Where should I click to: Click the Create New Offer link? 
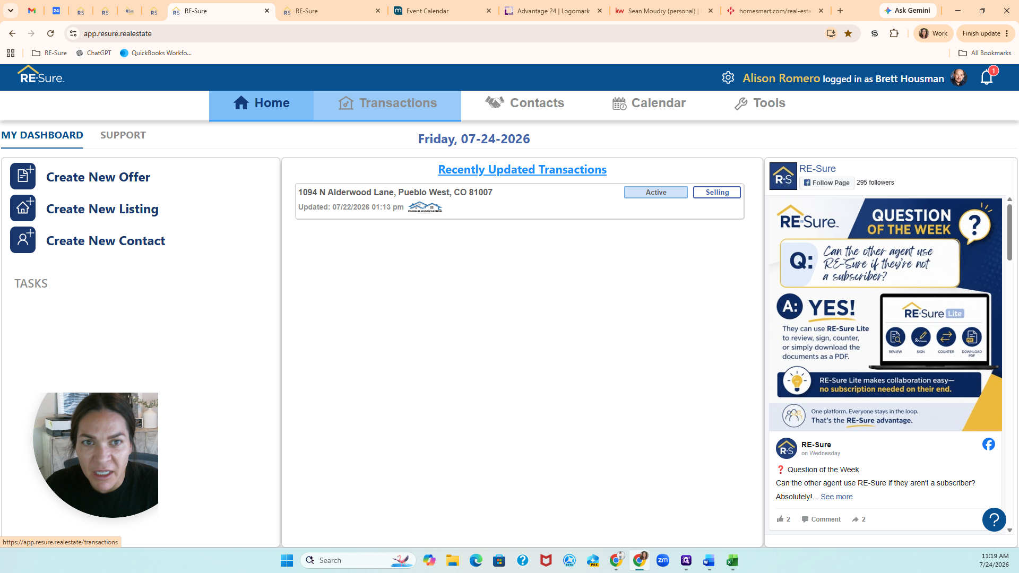tap(98, 177)
